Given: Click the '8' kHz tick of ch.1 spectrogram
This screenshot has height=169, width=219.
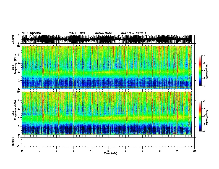Looking at the screenshot, I should click(19, 55).
